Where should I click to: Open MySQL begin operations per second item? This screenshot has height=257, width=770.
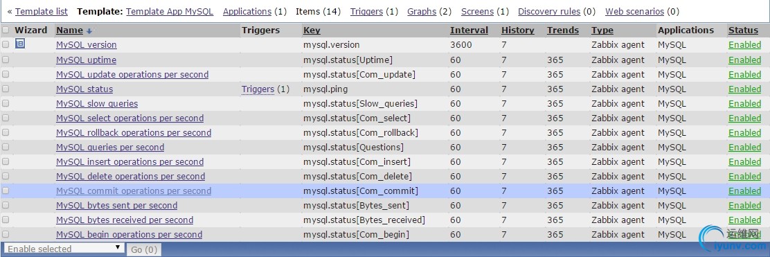(129, 234)
